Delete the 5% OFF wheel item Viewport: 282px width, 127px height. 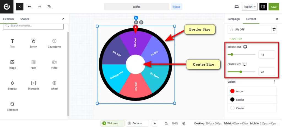tap(274, 29)
